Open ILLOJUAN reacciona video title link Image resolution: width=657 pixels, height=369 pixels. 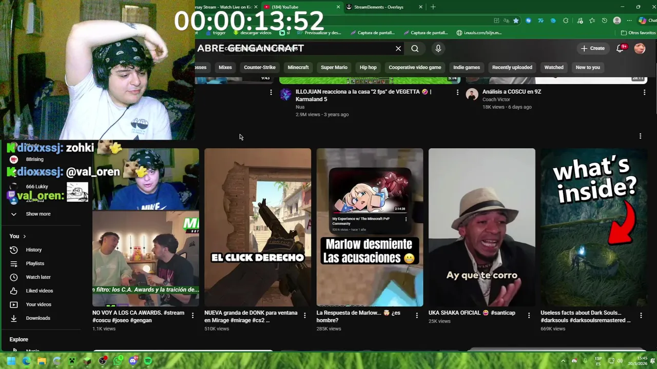[x=363, y=95]
